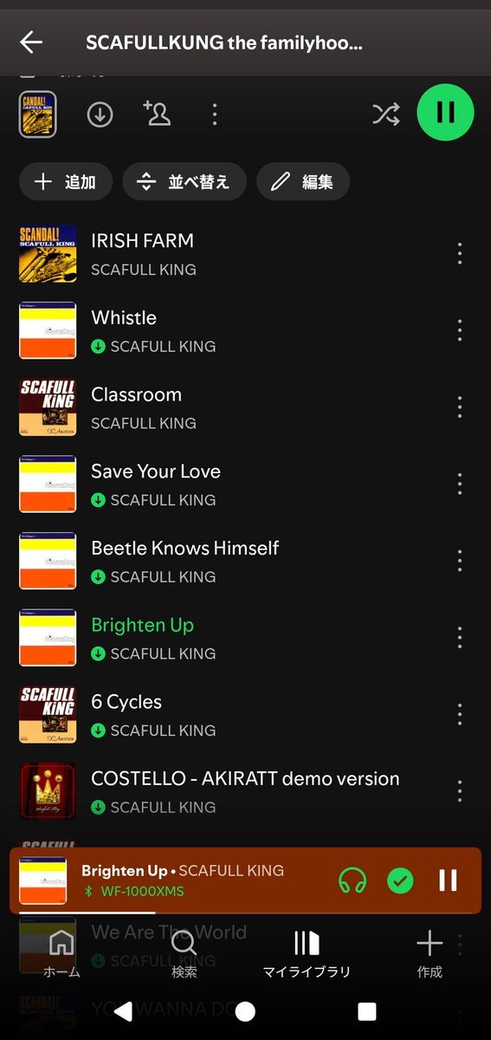Toggle shuffle playback mode
Viewport: 491px width, 1040px height.
(x=385, y=114)
